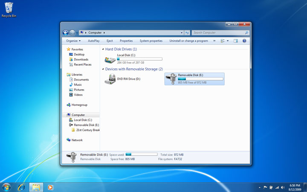Click Uninstall or change a program

tap(188, 41)
